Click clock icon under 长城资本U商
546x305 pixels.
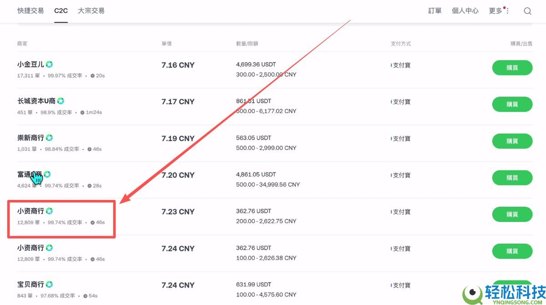pos(82,112)
